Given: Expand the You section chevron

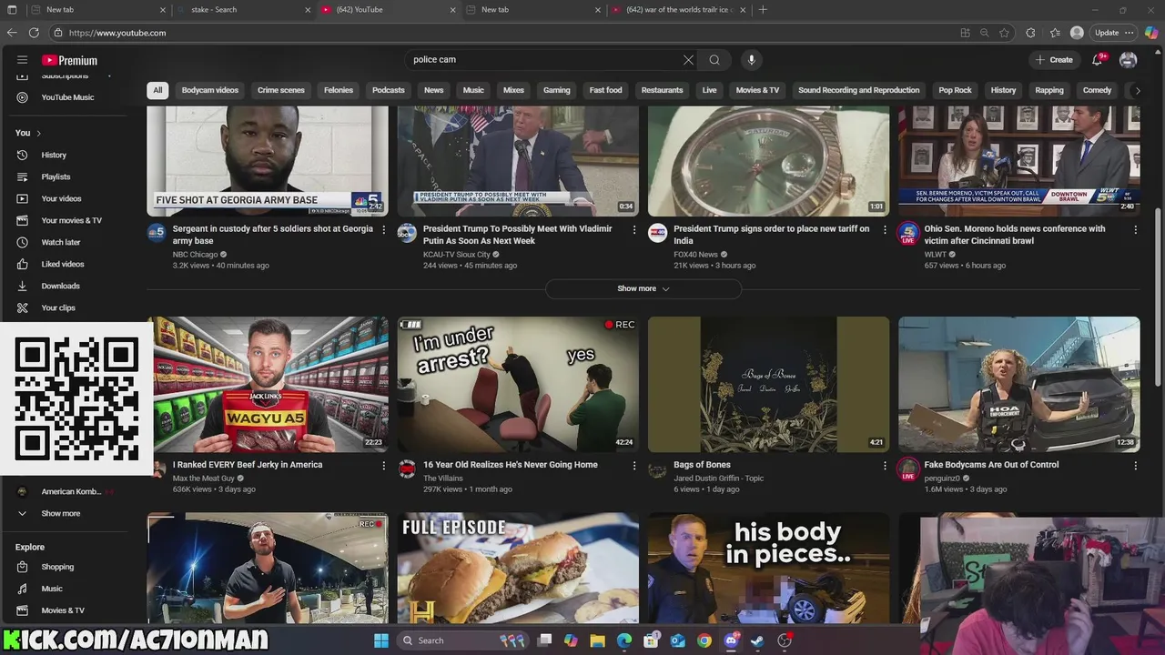Looking at the screenshot, I should [x=38, y=133].
